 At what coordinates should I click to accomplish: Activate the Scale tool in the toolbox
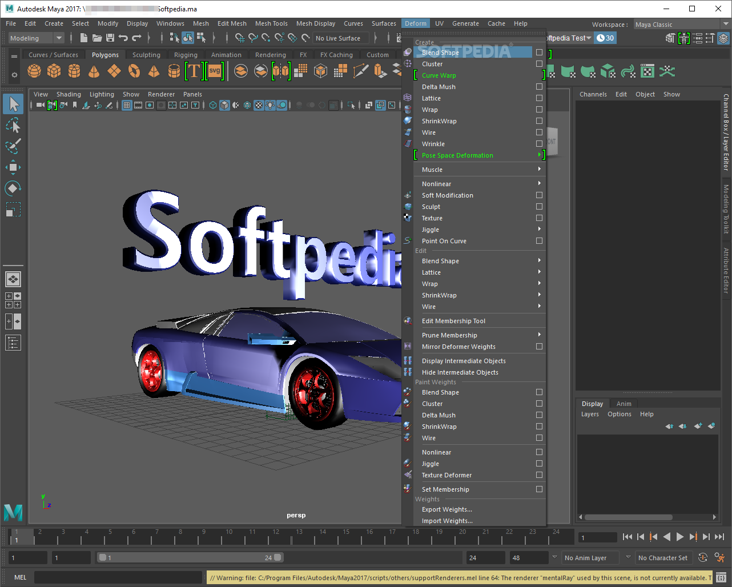tap(13, 209)
